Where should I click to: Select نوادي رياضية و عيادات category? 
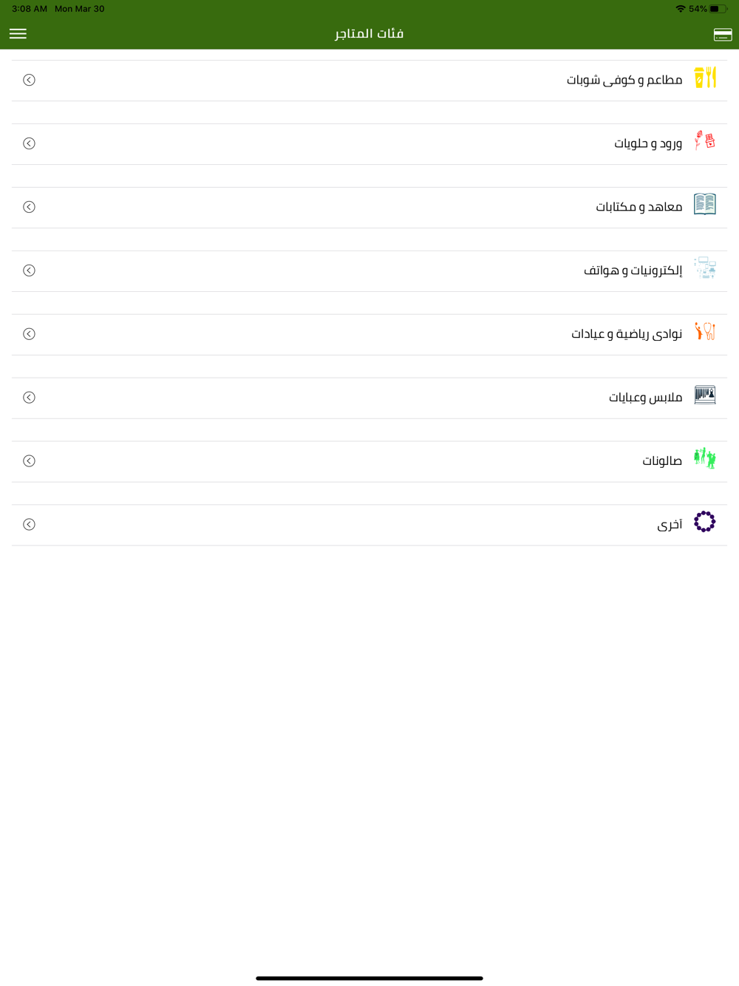pyautogui.click(x=627, y=334)
